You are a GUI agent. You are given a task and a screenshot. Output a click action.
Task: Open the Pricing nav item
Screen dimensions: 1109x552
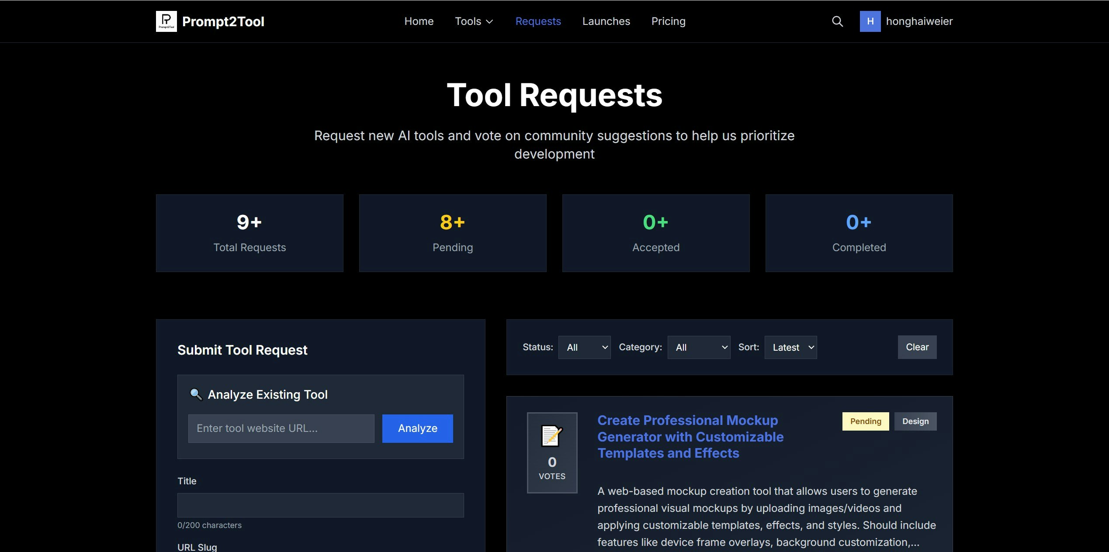pyautogui.click(x=668, y=21)
